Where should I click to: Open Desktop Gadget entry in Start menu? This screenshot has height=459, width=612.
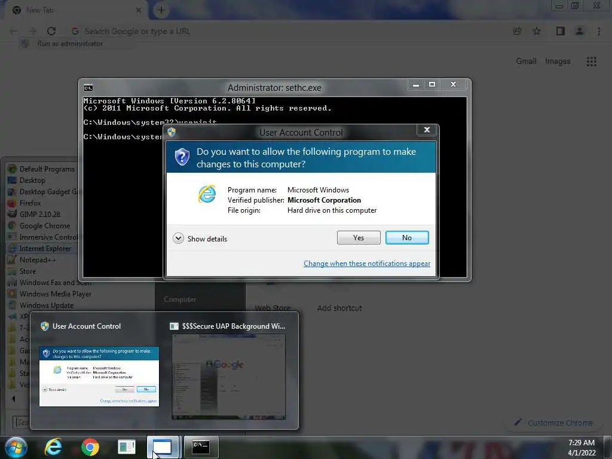pos(43,192)
